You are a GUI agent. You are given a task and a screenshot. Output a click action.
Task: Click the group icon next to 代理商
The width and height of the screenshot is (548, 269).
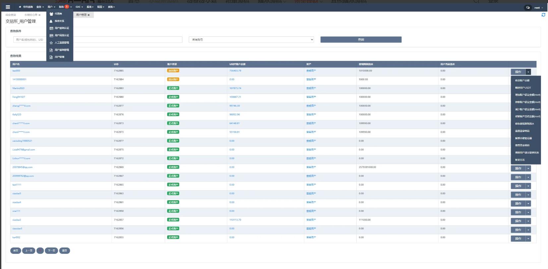[51, 14]
